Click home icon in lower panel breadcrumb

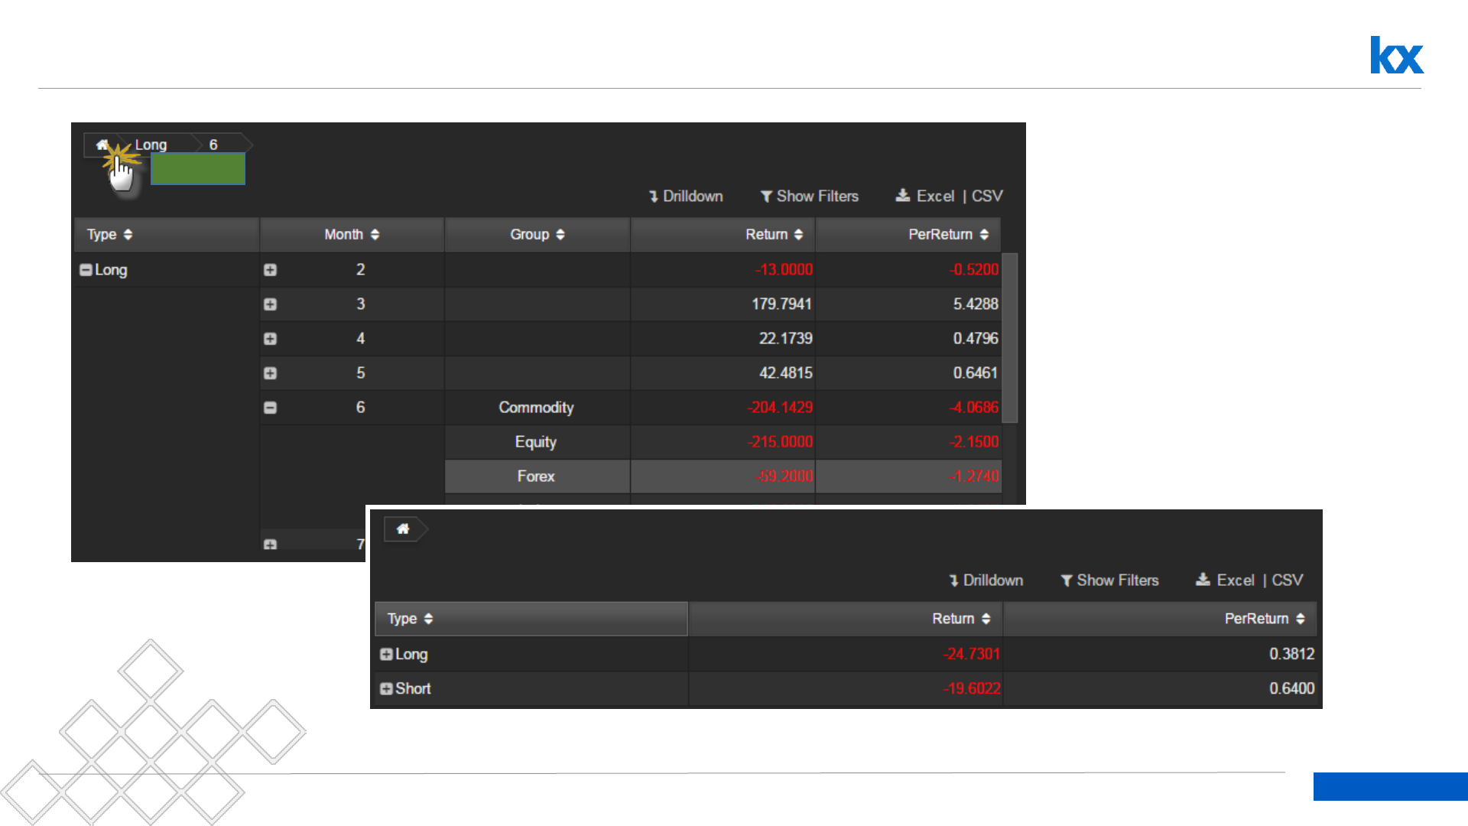pos(403,529)
